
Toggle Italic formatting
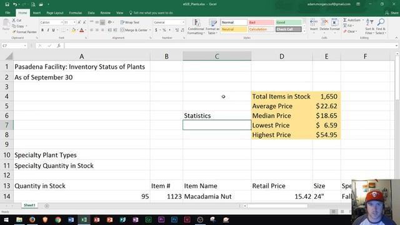pos(48,31)
